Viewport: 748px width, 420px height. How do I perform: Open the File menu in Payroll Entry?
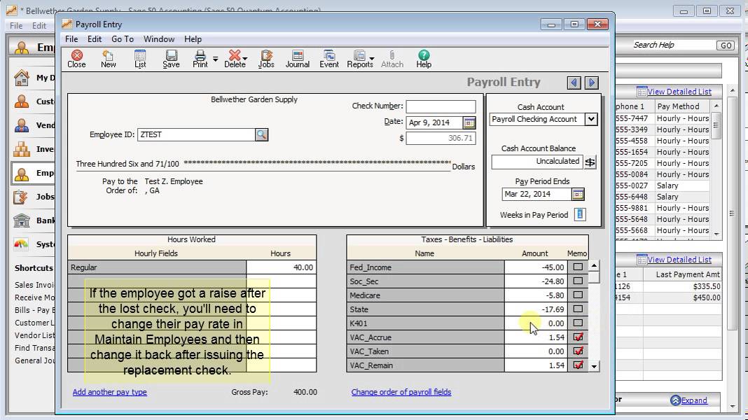click(x=71, y=39)
